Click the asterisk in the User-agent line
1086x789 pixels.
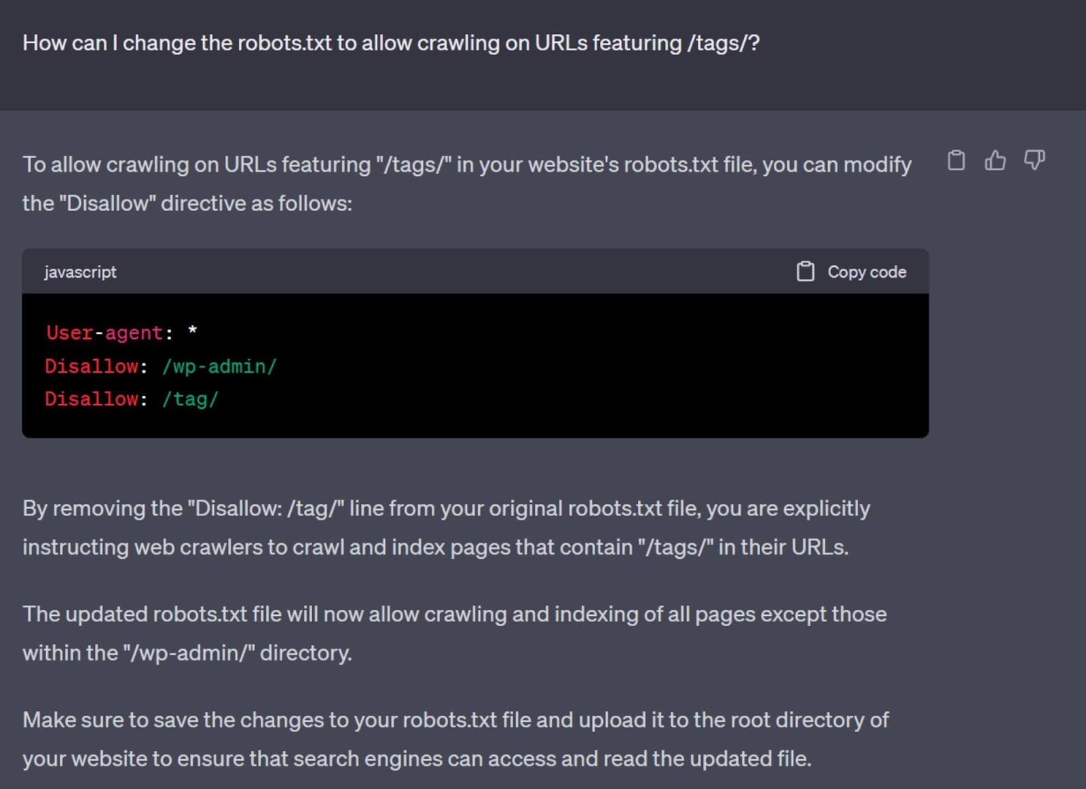193,331
